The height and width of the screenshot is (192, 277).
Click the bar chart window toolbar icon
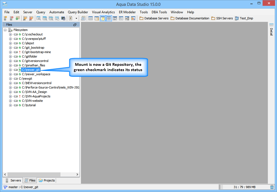pos(133,18)
